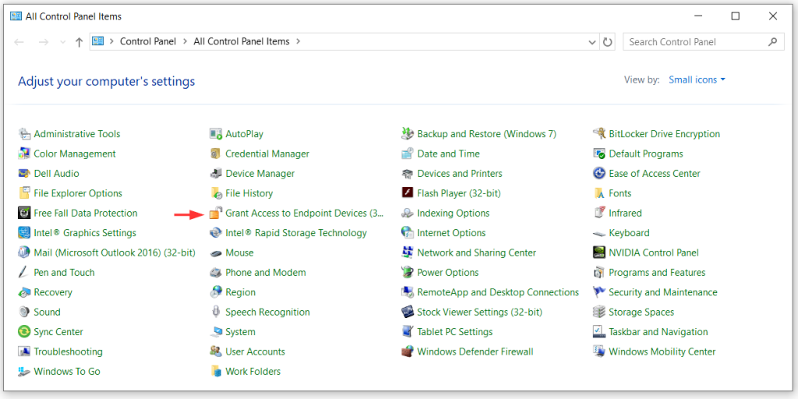Image resolution: width=798 pixels, height=399 pixels.
Task: Click the search magnifier icon
Action: pos(773,42)
